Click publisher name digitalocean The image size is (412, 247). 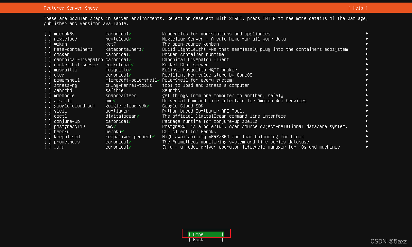coord(121,116)
